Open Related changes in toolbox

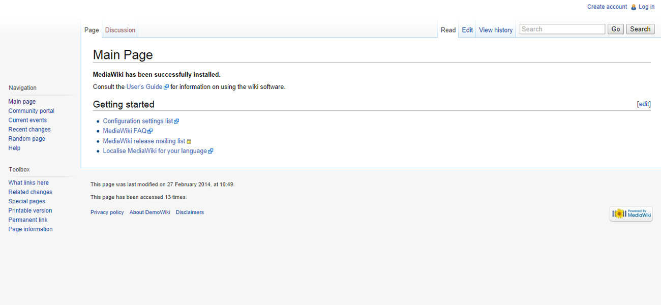coord(31,192)
